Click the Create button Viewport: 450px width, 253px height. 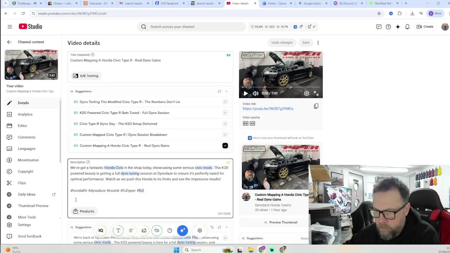point(425,27)
